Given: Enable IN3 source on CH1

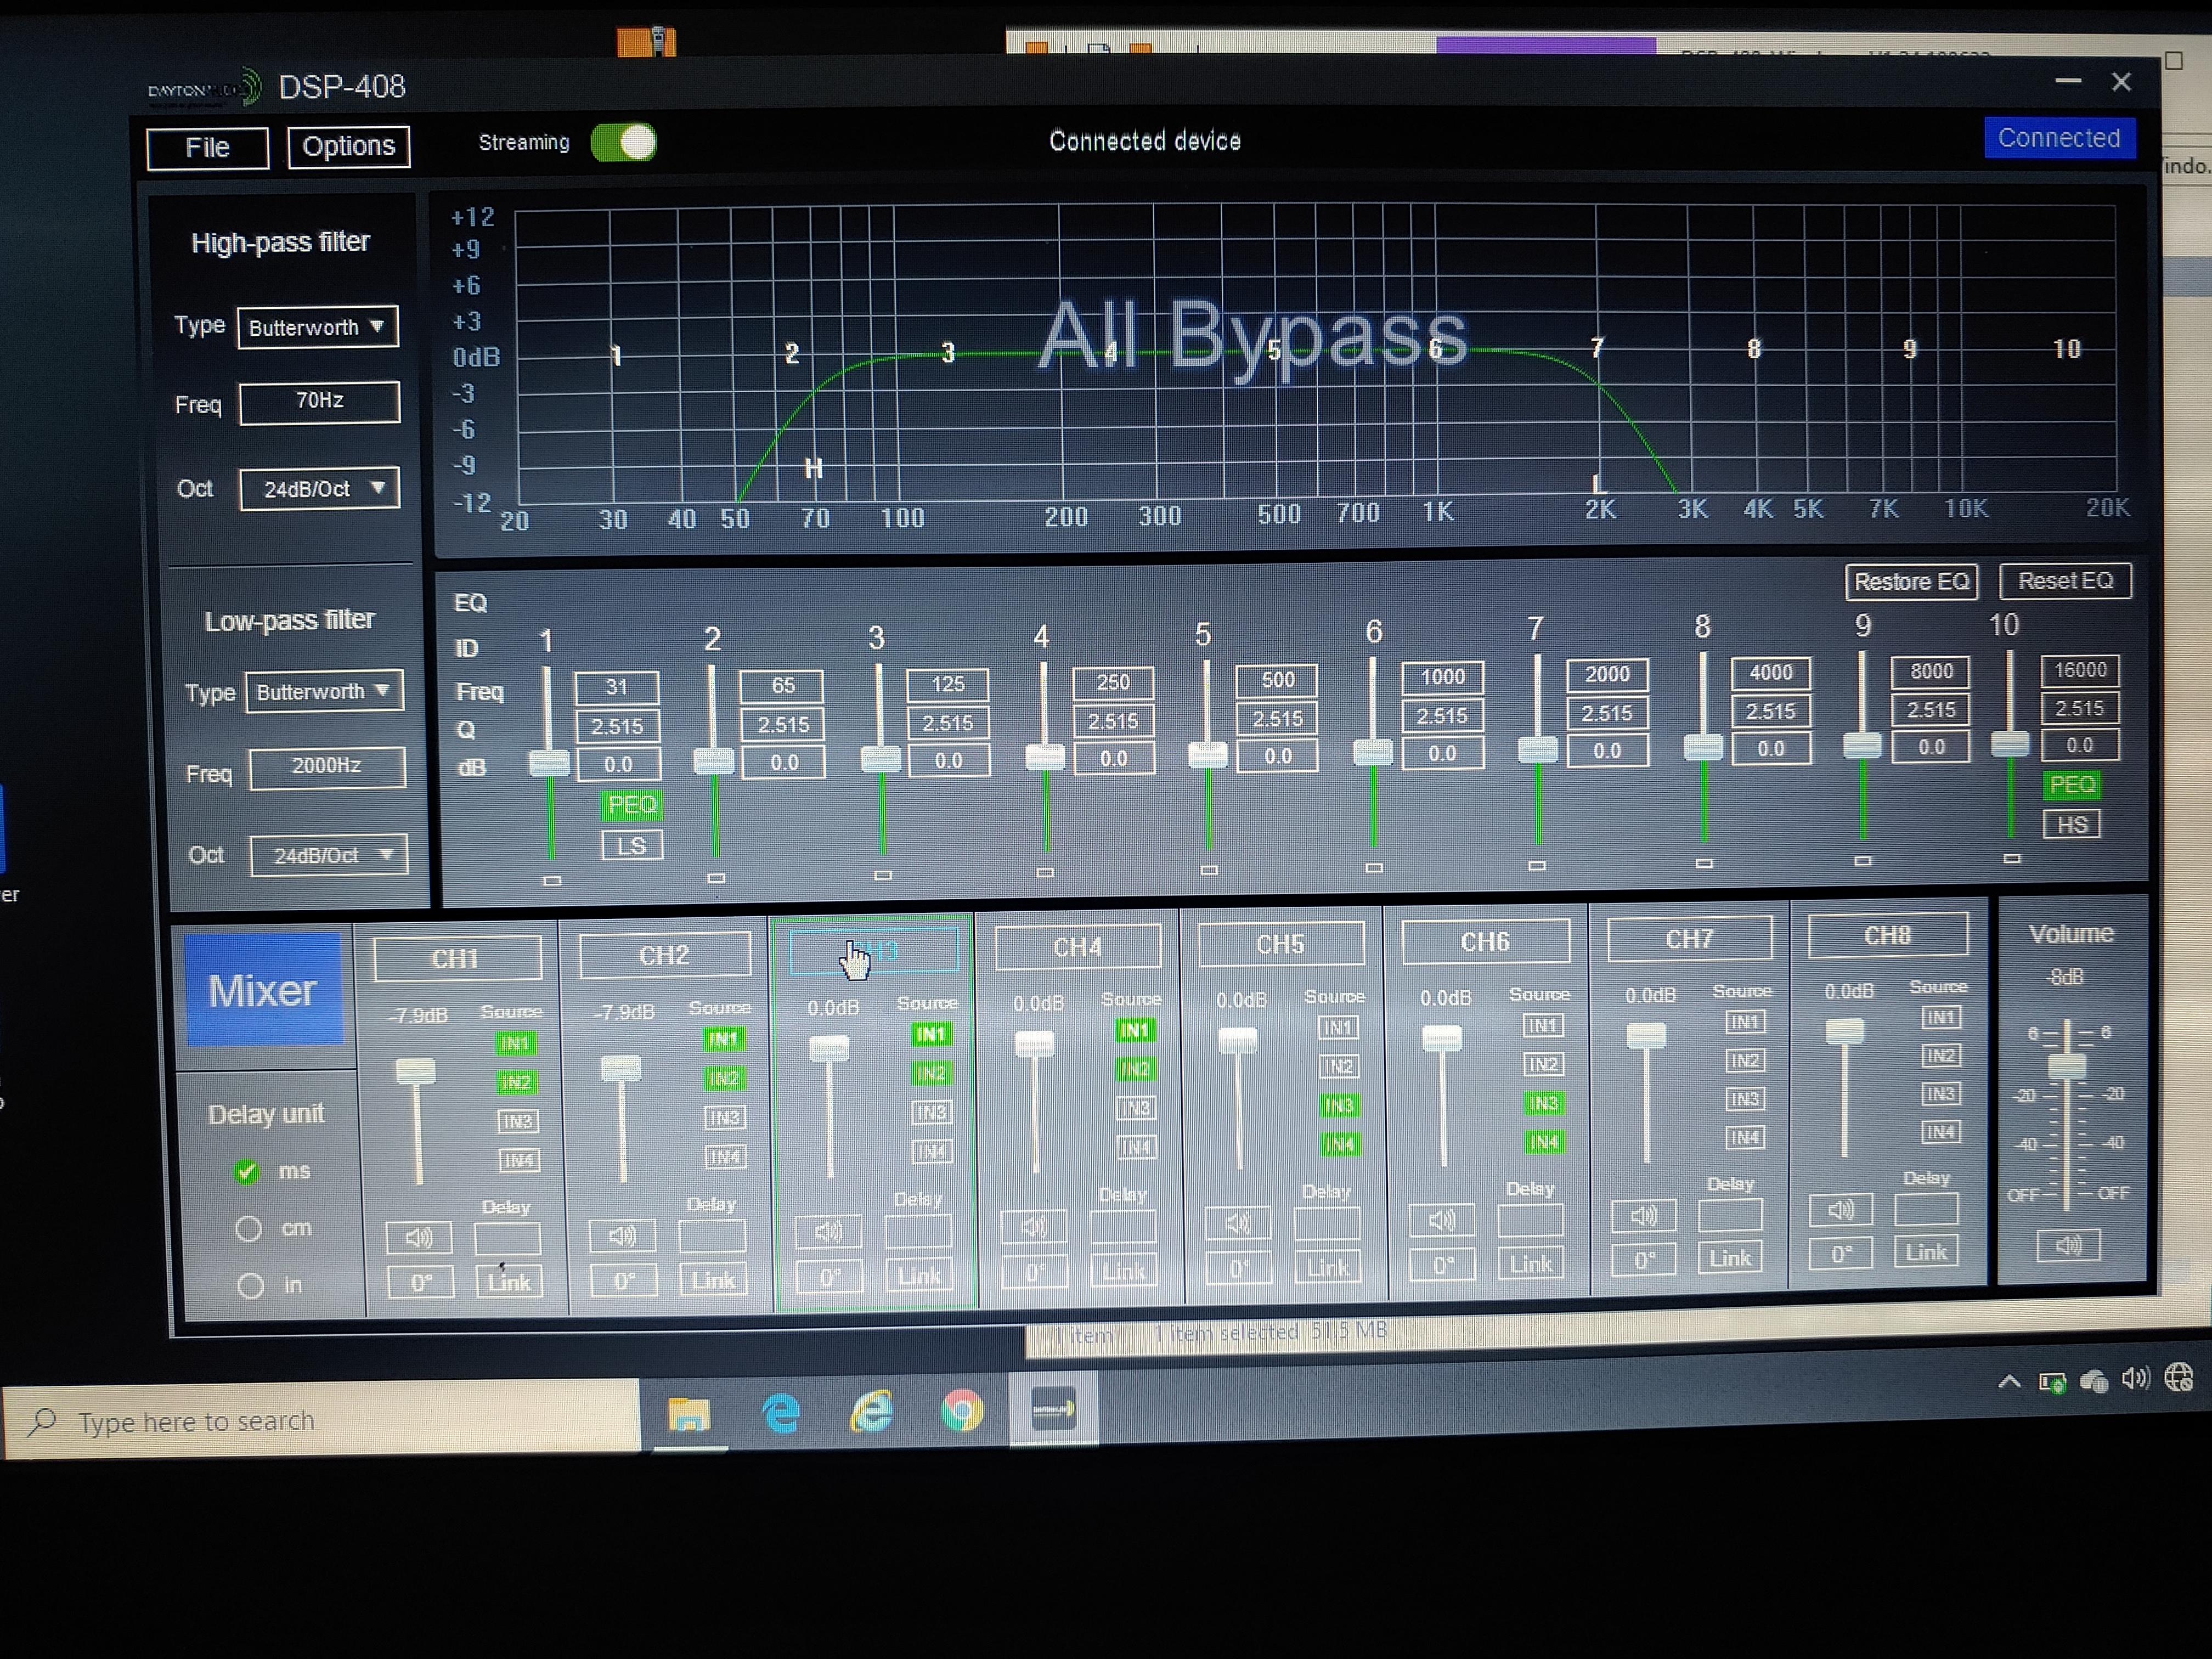Looking at the screenshot, I should 517,1121.
